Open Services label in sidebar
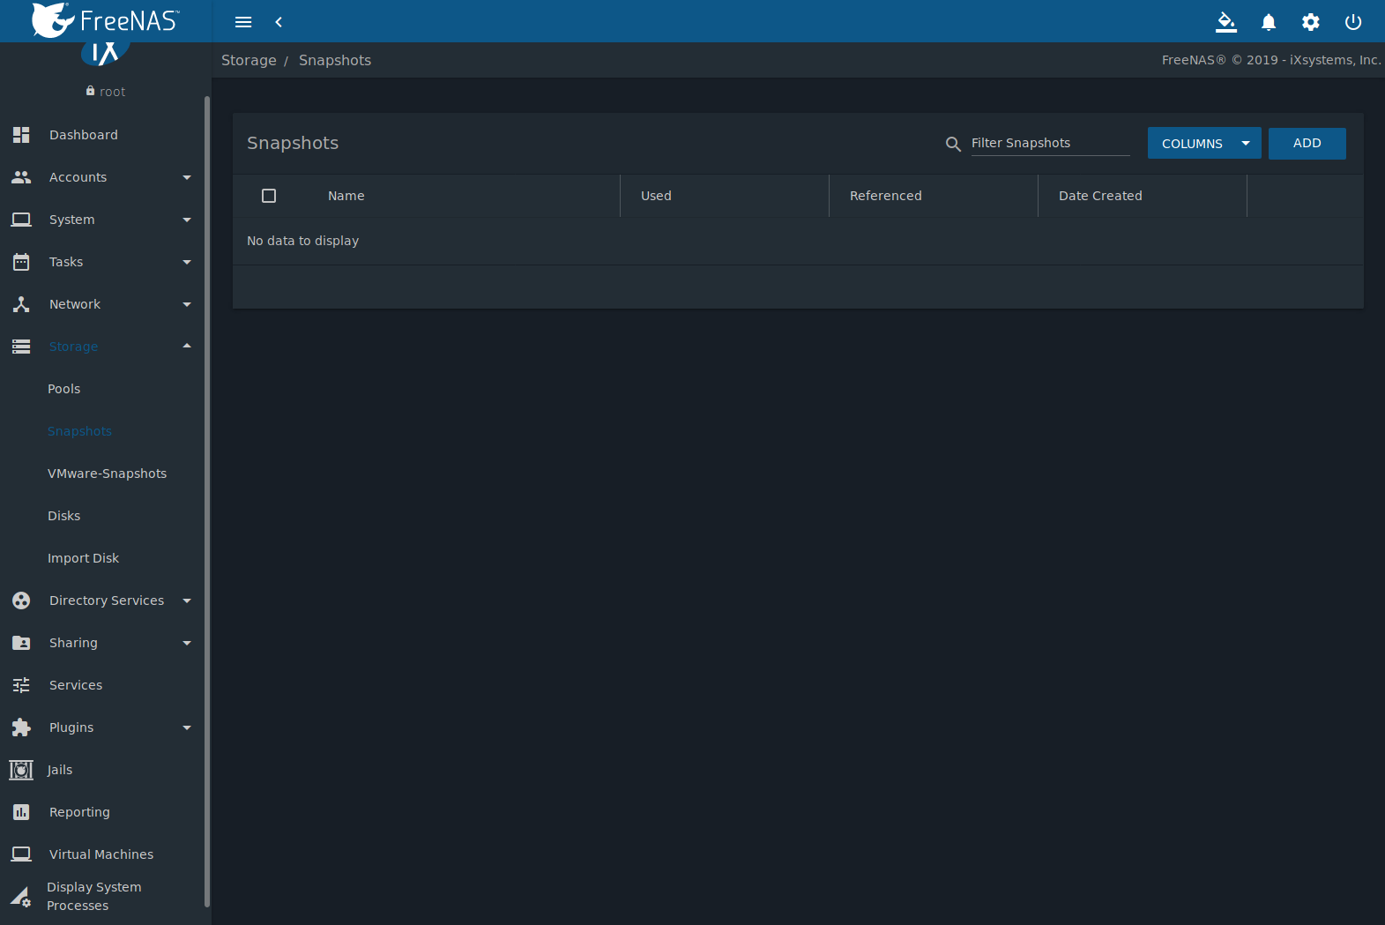The height and width of the screenshot is (925, 1385). [76, 685]
